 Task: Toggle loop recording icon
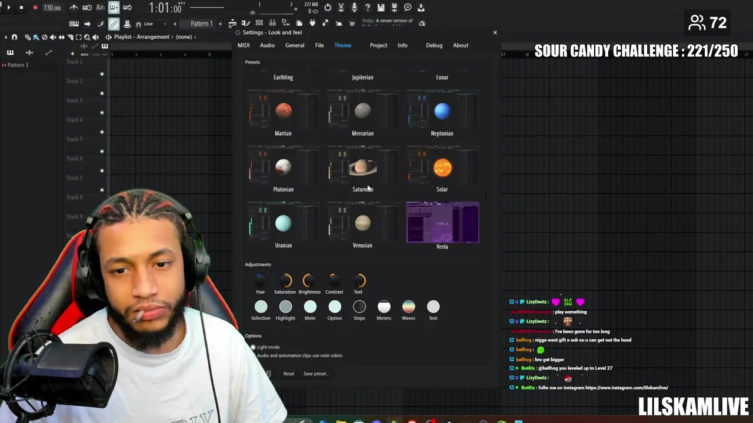tap(127, 8)
